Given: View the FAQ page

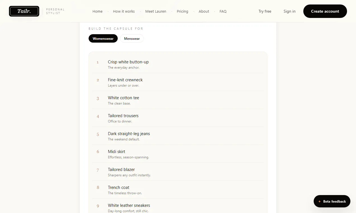Looking at the screenshot, I should click(223, 11).
